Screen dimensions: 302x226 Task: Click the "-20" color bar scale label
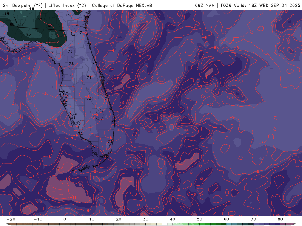point(11,219)
